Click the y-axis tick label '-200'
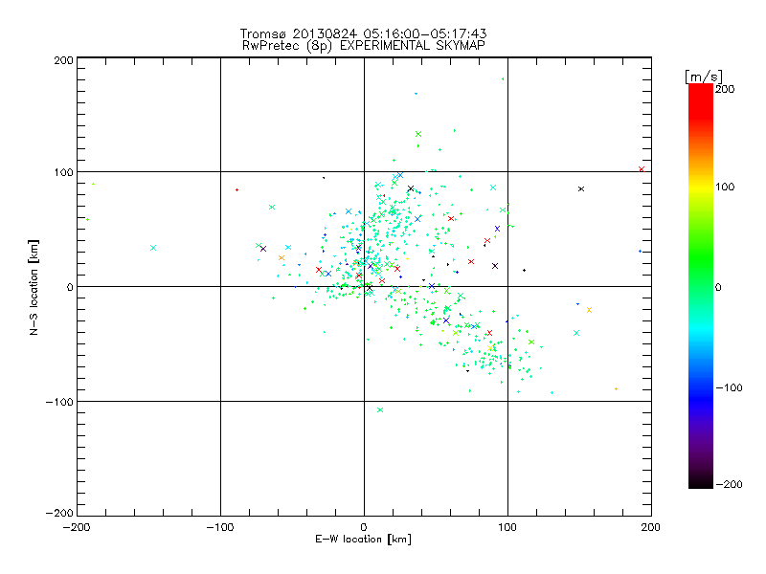Viewport: 766px width, 574px height. pos(59,513)
